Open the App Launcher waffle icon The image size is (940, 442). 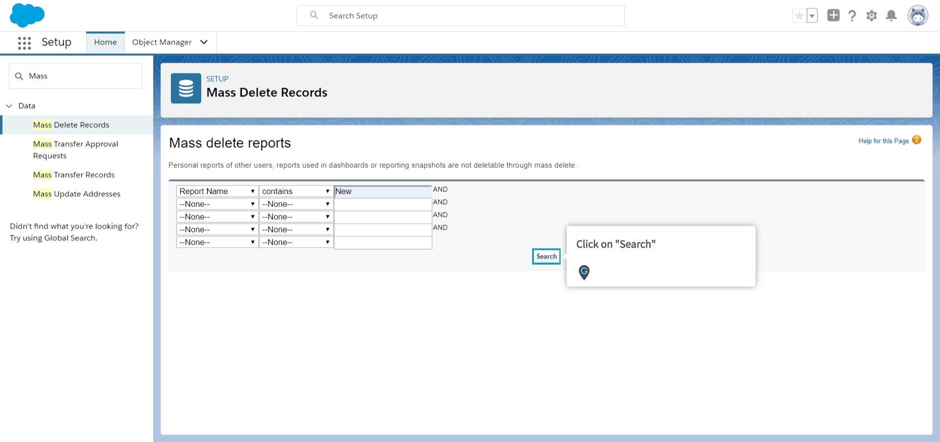(24, 43)
